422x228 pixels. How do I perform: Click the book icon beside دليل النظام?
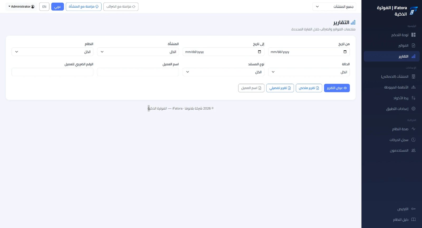click(x=413, y=220)
